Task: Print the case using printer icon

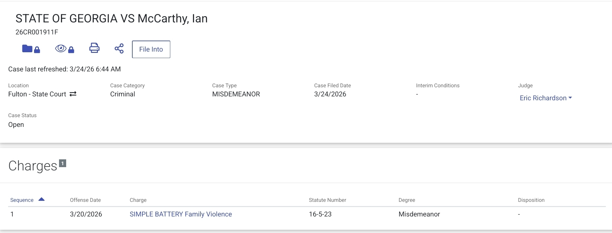Action: [x=94, y=48]
